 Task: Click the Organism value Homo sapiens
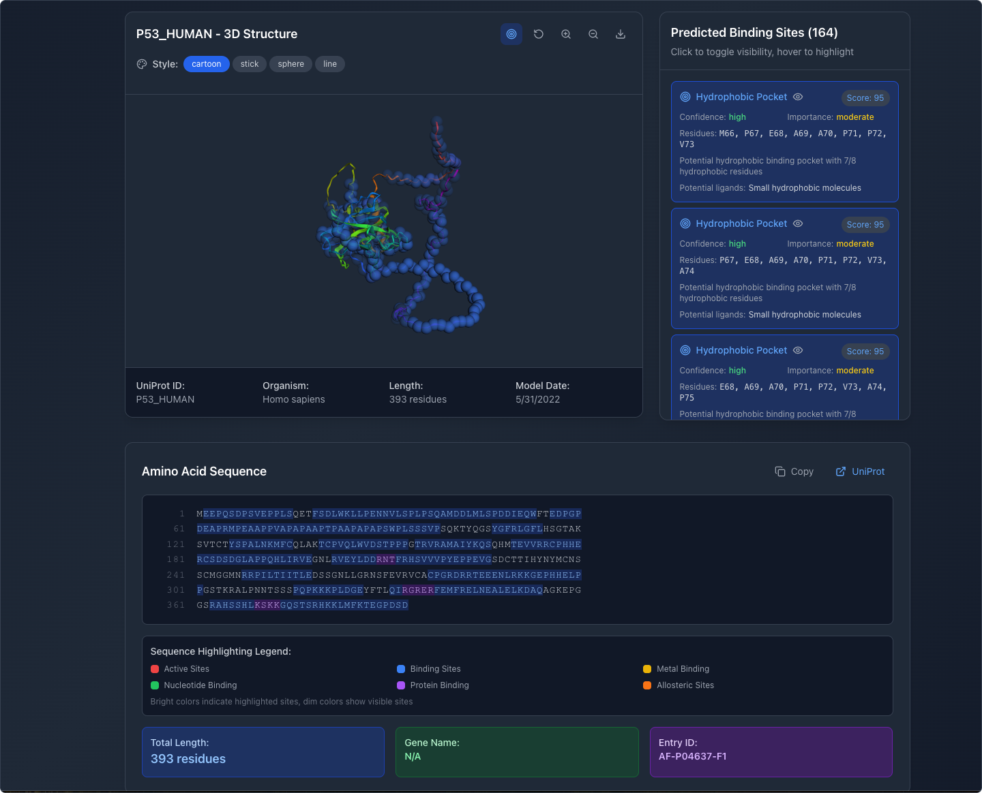(294, 399)
